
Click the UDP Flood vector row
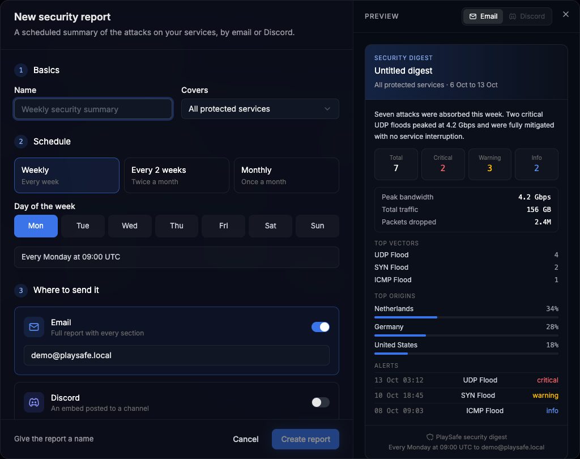[x=466, y=255]
